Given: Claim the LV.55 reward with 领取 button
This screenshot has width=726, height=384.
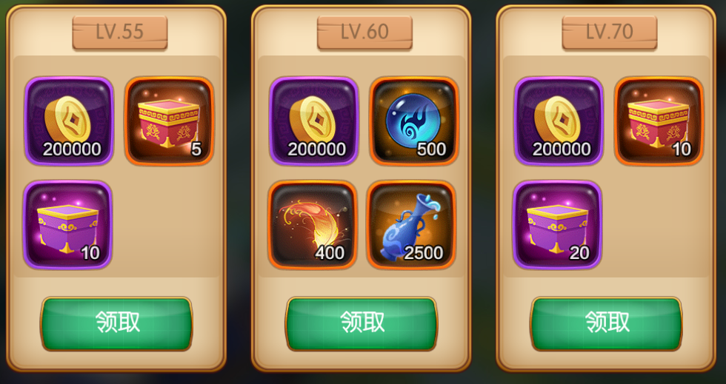Looking at the screenshot, I should [x=116, y=323].
